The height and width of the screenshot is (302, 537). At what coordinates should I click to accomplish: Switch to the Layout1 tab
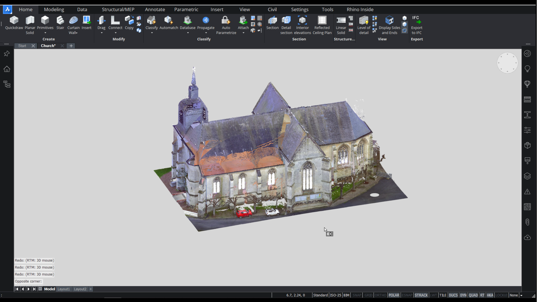point(64,289)
